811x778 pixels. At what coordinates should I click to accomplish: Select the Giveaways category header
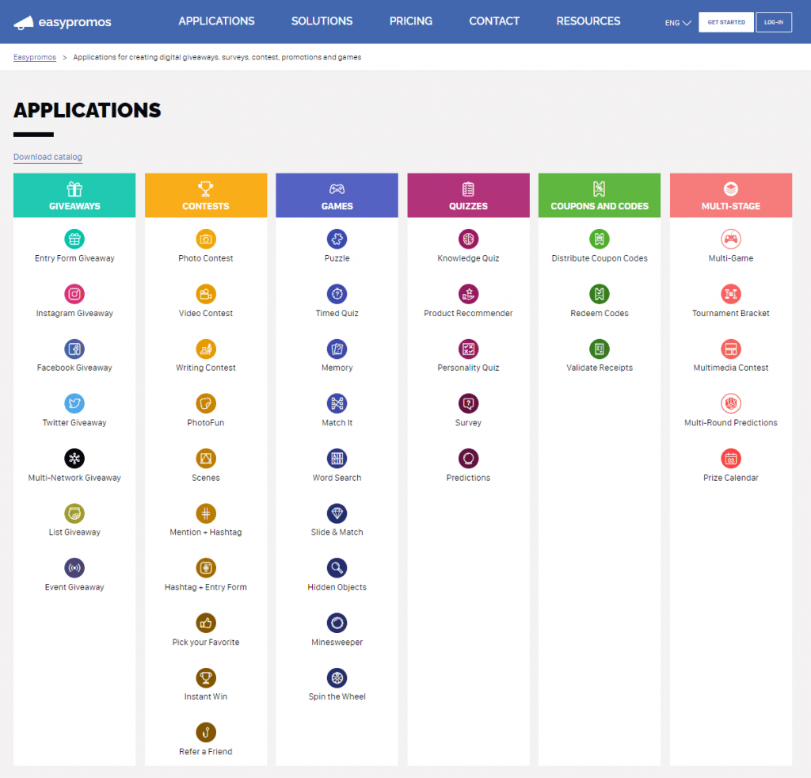point(74,195)
